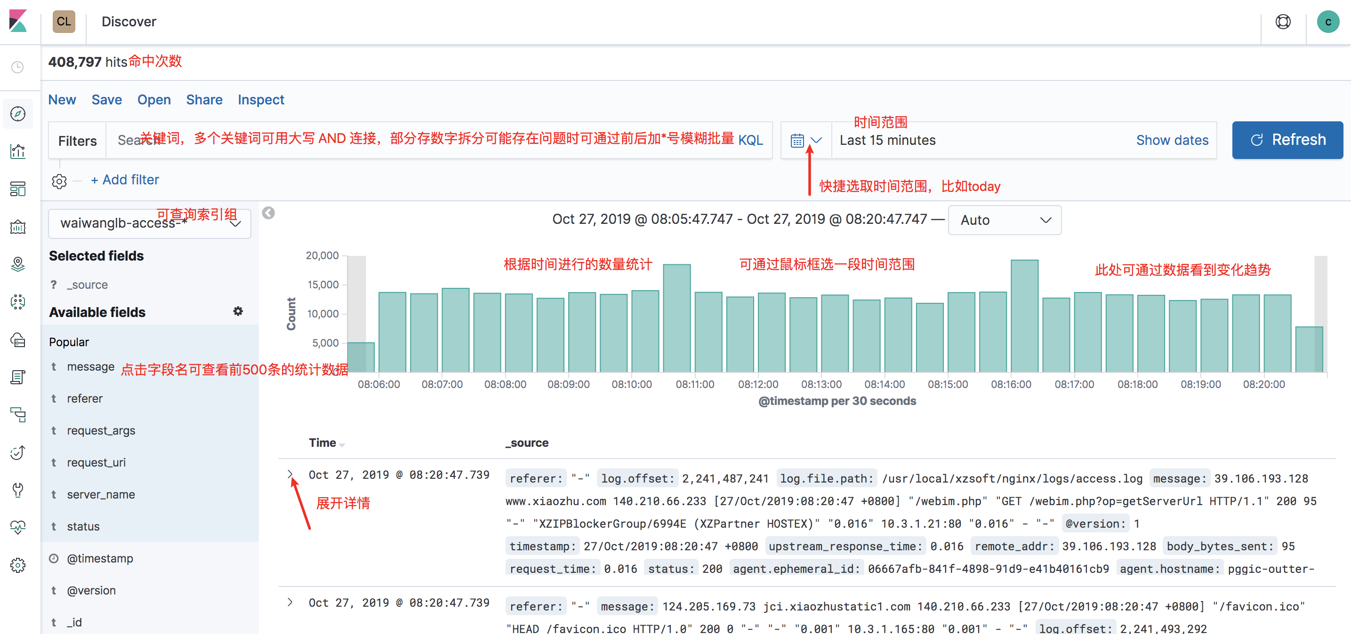
Task: Toggle KQL query language option
Action: (750, 140)
